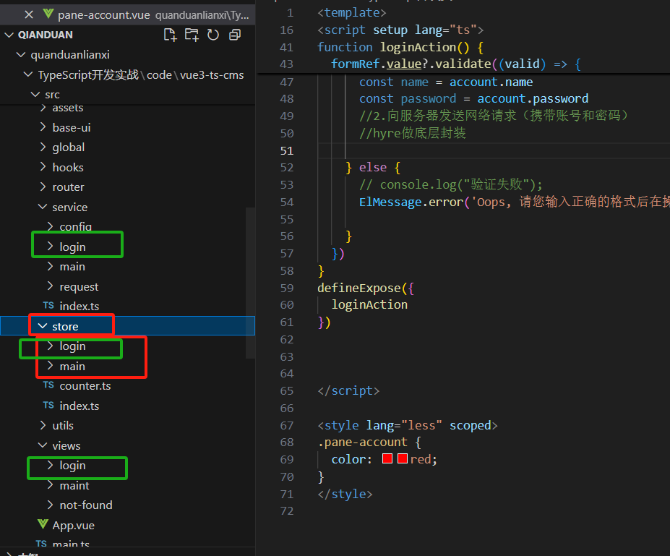Click 'defineExpose' on line 59
Screen dimensions: 670x556
(x=359, y=288)
